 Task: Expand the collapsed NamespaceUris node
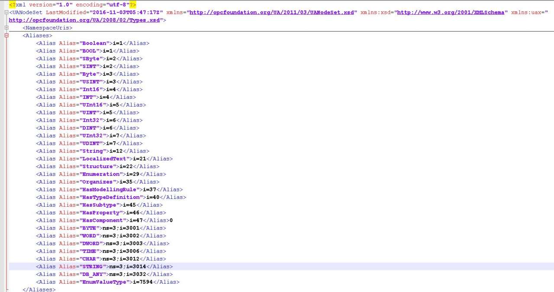tap(6, 28)
